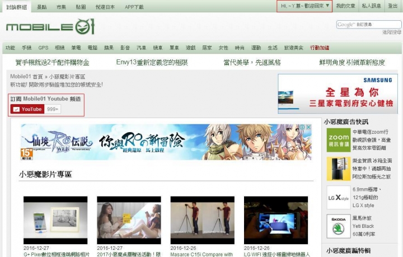The image size is (403, 257).
Task: Click the 999+ subscriber count badge
Action: point(53,109)
